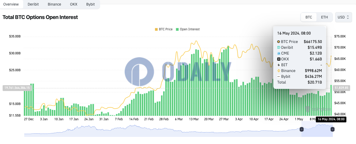Image resolution: width=356 pixels, height=144 pixels.
Task: Click the CME icon in tooltip
Action: click(x=279, y=53)
